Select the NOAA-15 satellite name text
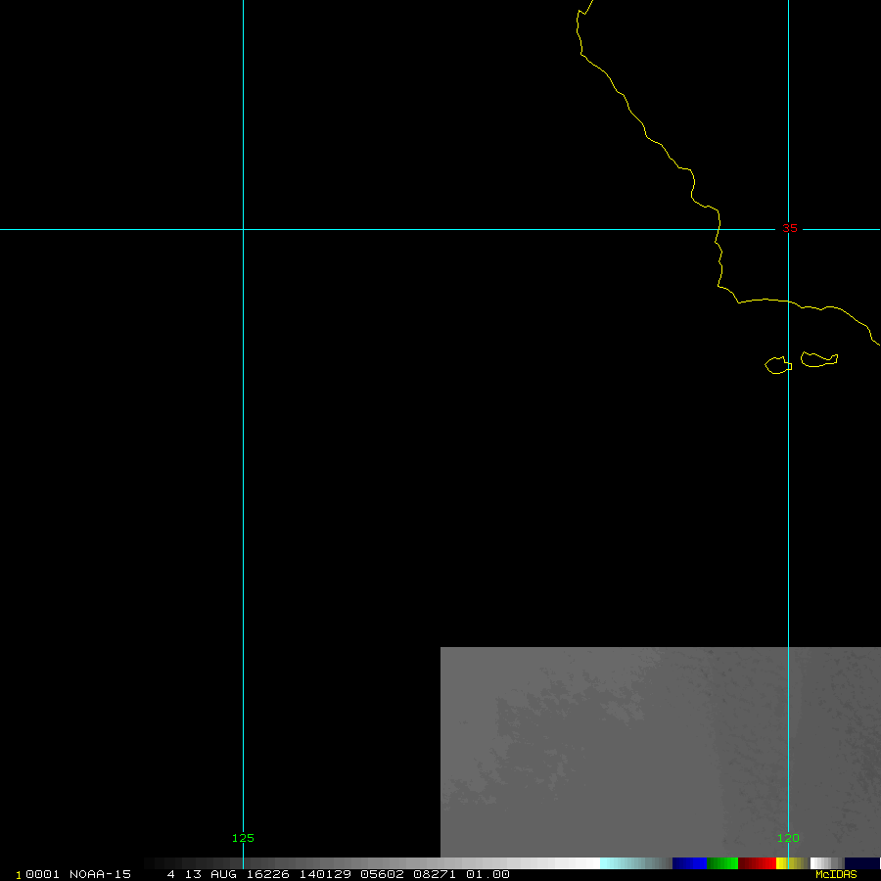This screenshot has width=881, height=881. coord(100,874)
